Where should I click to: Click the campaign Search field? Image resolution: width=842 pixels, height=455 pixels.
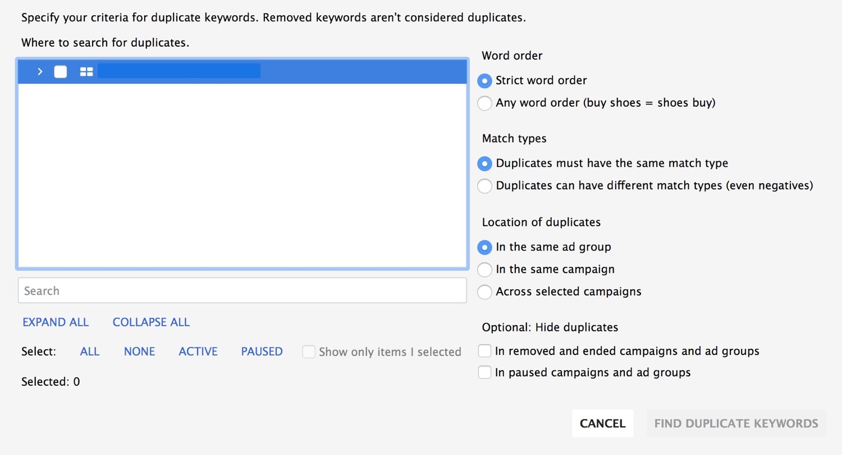pyautogui.click(x=242, y=291)
